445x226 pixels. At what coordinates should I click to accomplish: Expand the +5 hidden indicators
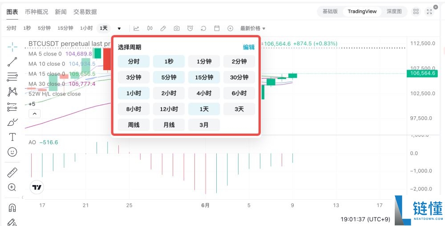click(x=32, y=104)
